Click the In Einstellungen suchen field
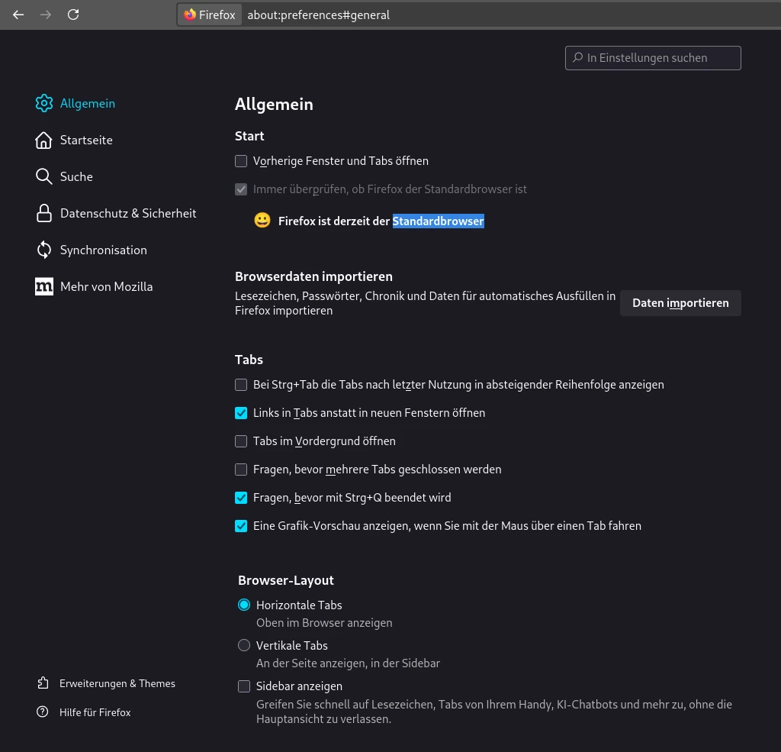 point(653,57)
